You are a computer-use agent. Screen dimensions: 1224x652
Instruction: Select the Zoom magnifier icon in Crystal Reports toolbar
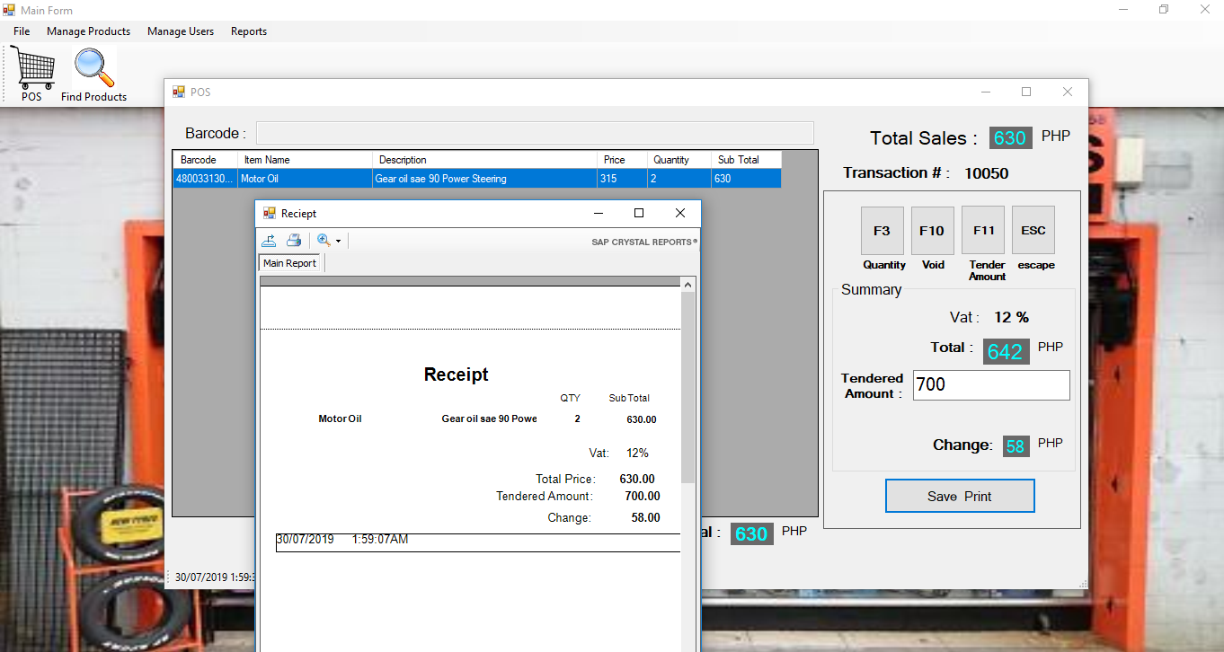pos(324,240)
